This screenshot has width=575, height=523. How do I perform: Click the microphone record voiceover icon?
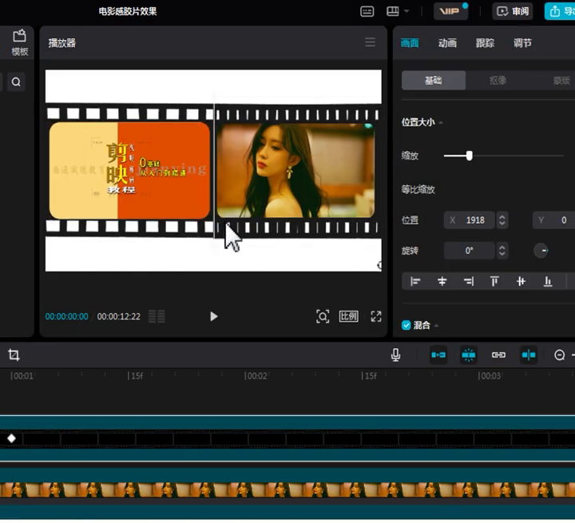coord(395,355)
